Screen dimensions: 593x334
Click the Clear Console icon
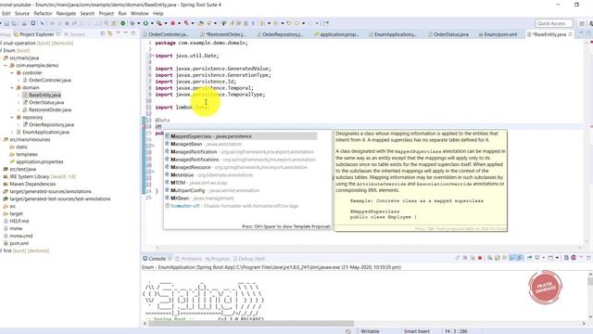[x=490, y=258]
